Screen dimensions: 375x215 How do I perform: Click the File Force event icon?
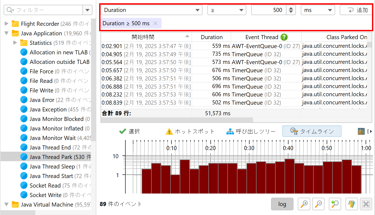tap(24, 71)
